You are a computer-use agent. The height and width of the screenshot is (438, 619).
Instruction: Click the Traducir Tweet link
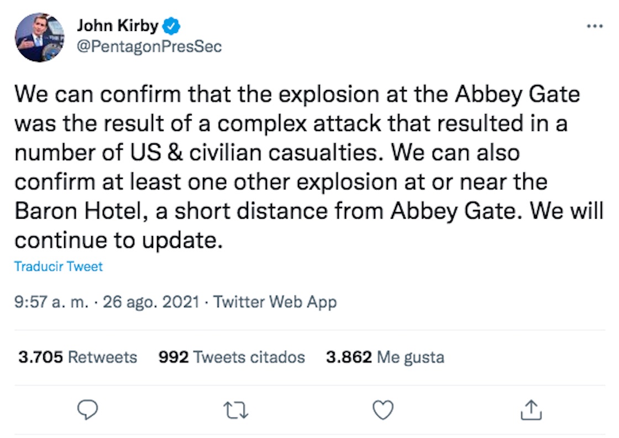tap(59, 267)
